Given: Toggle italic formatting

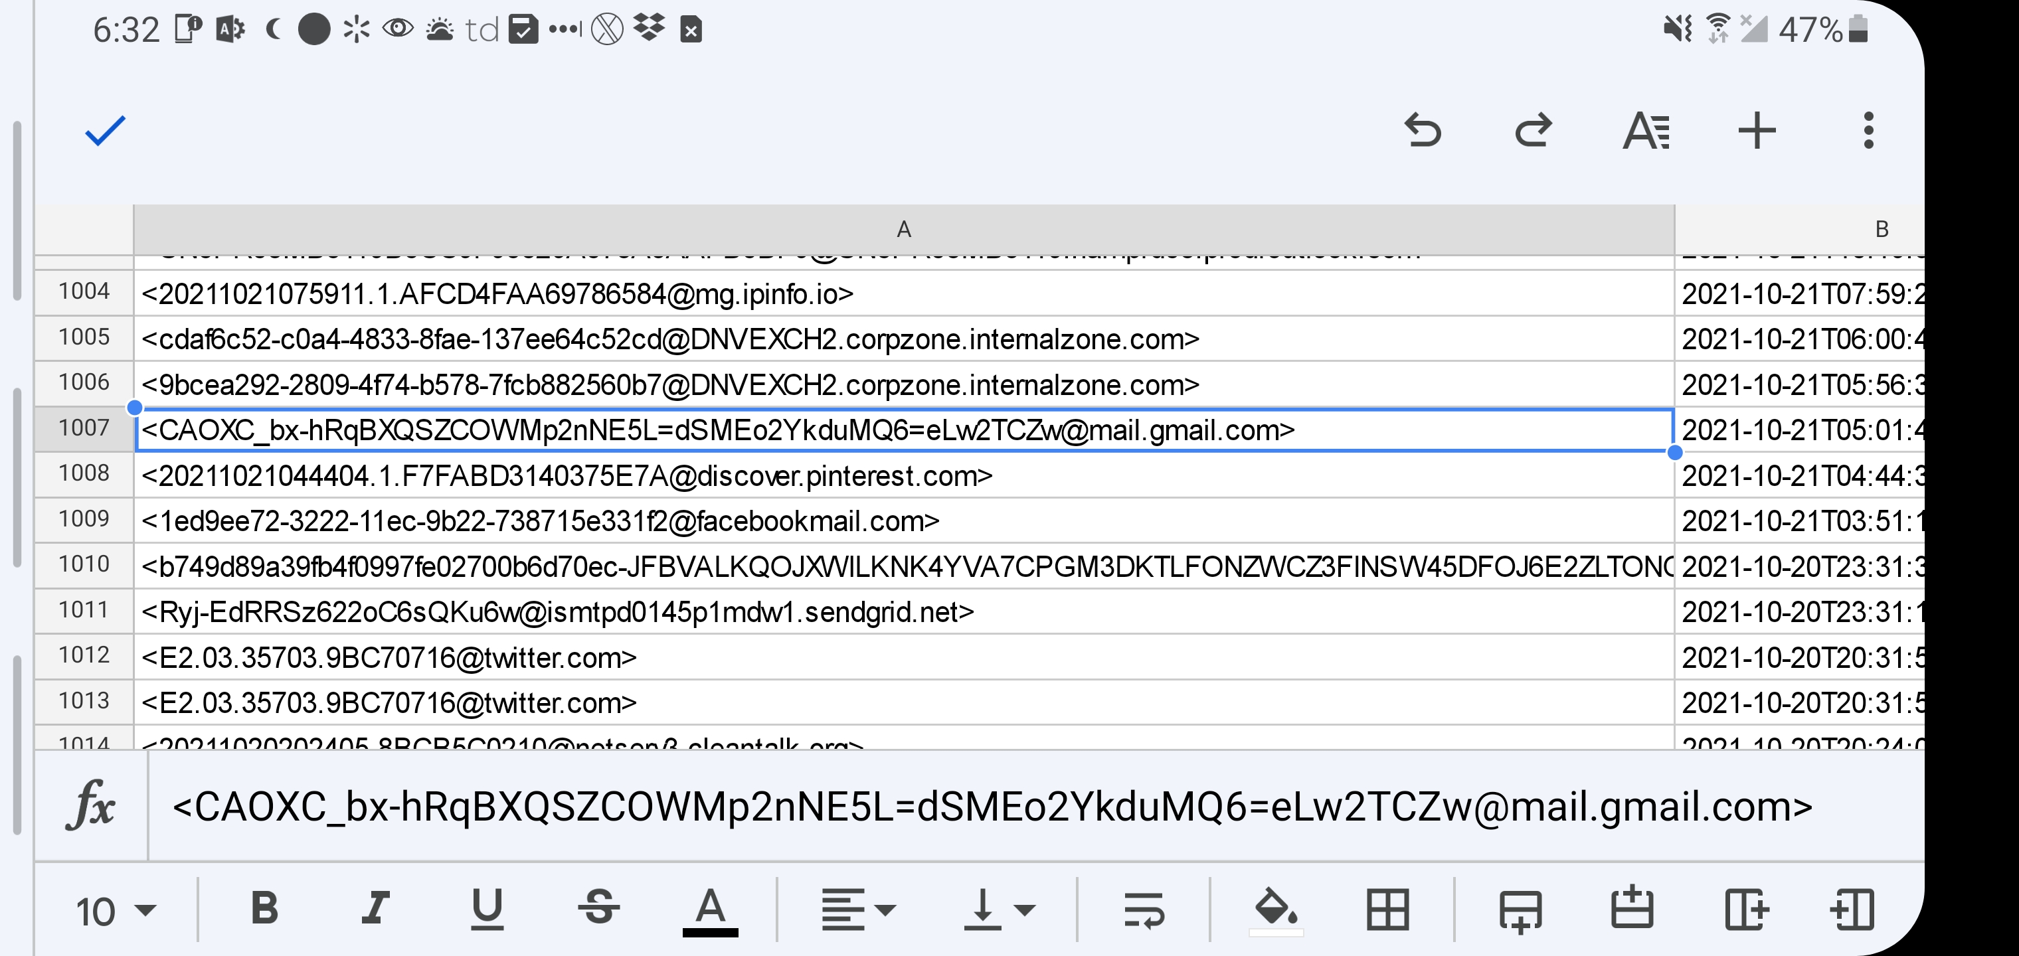Looking at the screenshot, I should coord(375,909).
